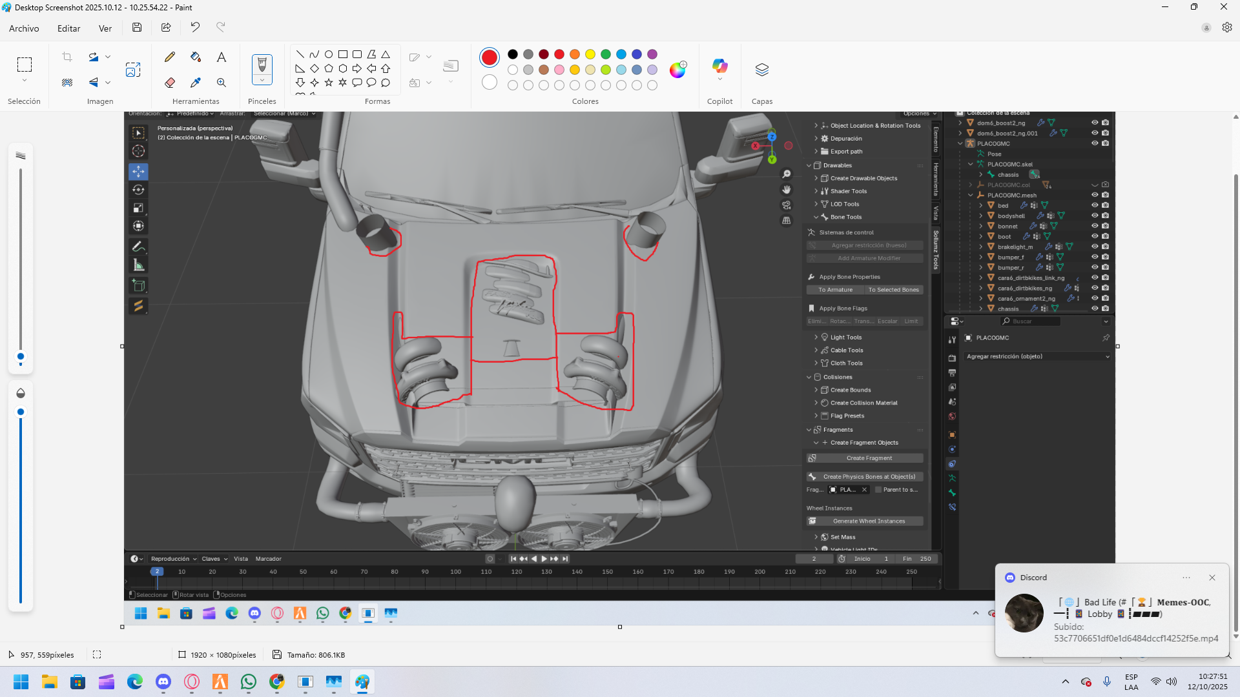Select the white secondary color circle
1240x697 pixels.
click(x=490, y=82)
